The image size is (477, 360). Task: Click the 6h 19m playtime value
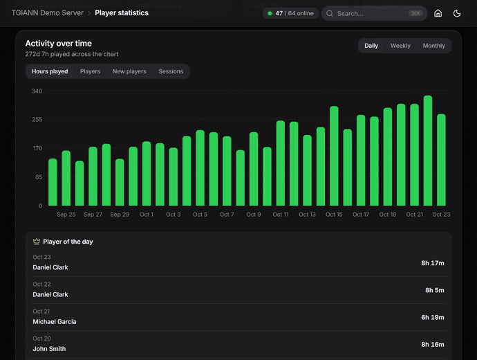433,317
